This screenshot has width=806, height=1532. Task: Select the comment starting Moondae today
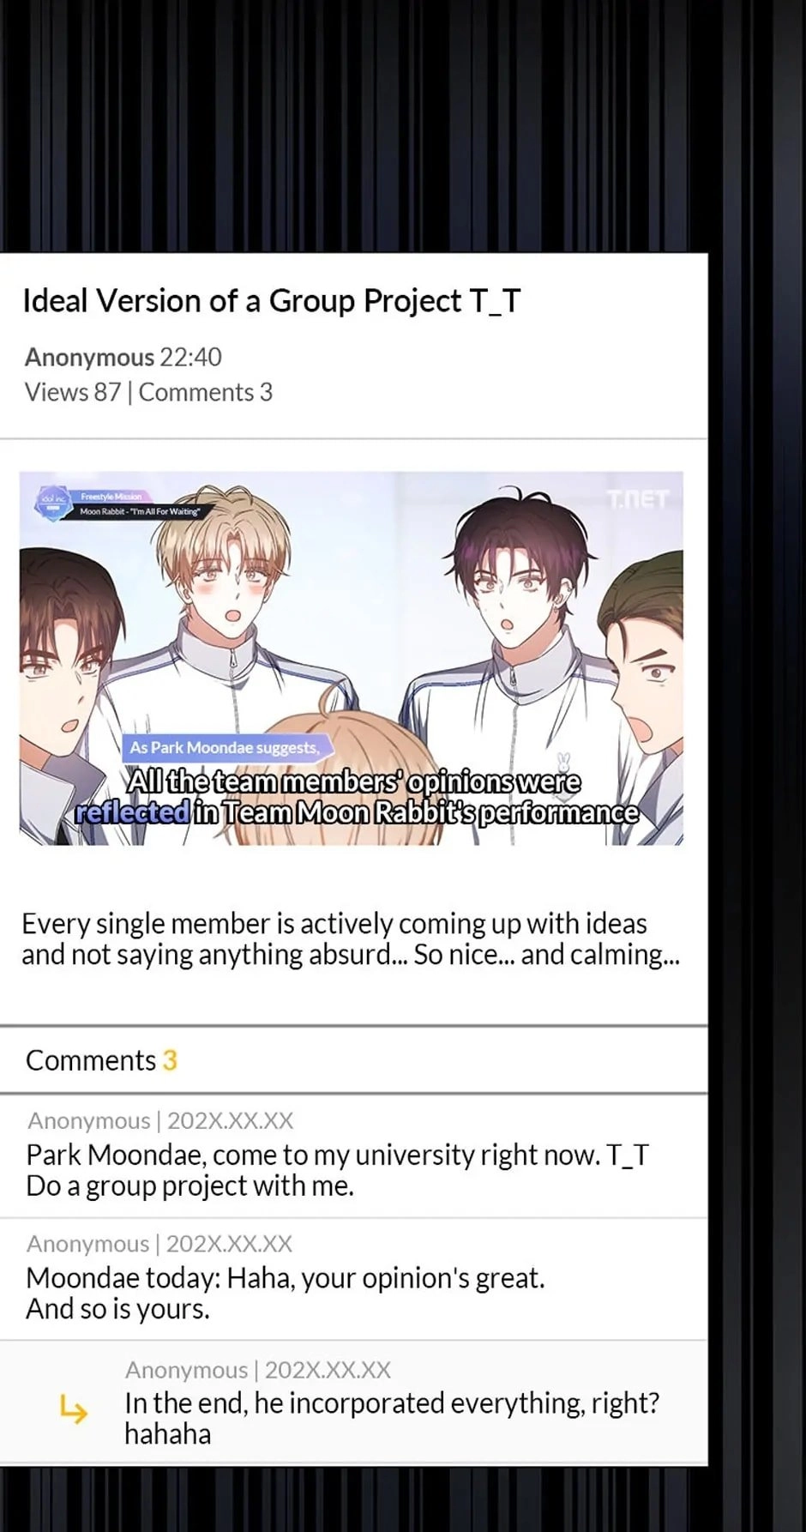(353, 1279)
